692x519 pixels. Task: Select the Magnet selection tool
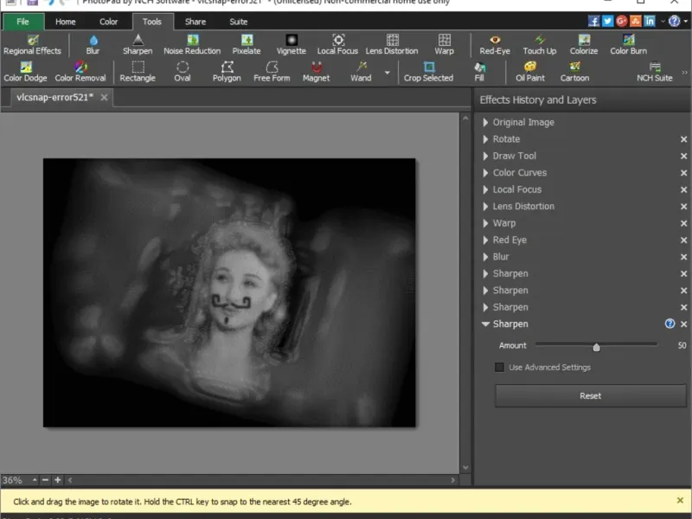coord(316,71)
